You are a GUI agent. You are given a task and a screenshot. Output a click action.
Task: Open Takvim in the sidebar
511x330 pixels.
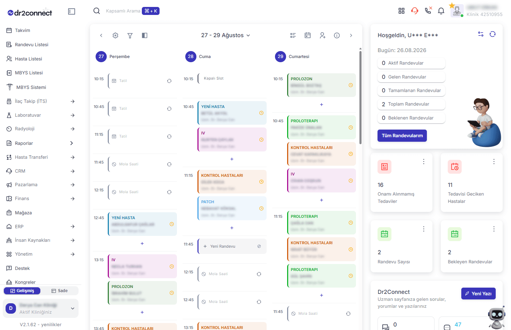point(23,31)
